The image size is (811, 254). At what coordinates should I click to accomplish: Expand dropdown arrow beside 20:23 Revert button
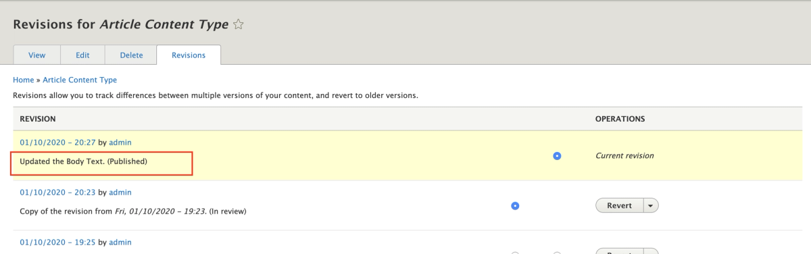pos(650,205)
